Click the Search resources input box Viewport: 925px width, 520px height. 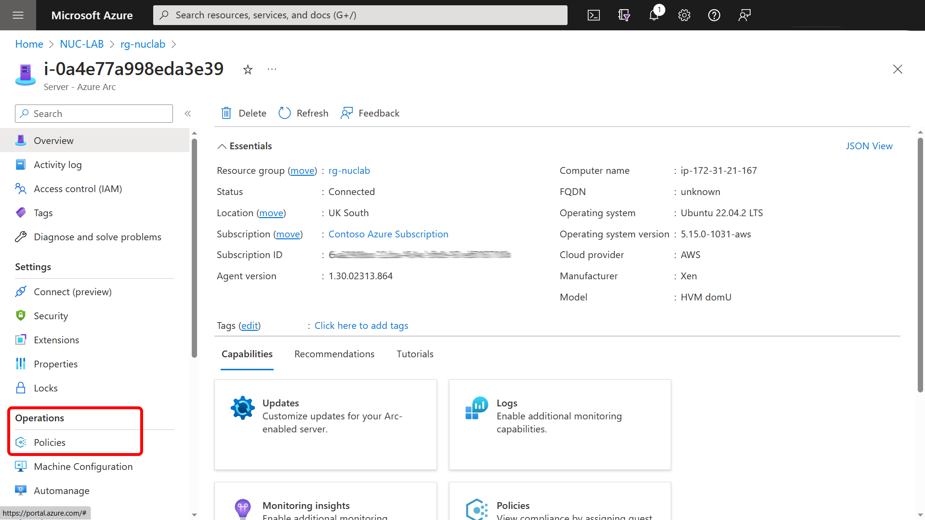[x=359, y=15]
